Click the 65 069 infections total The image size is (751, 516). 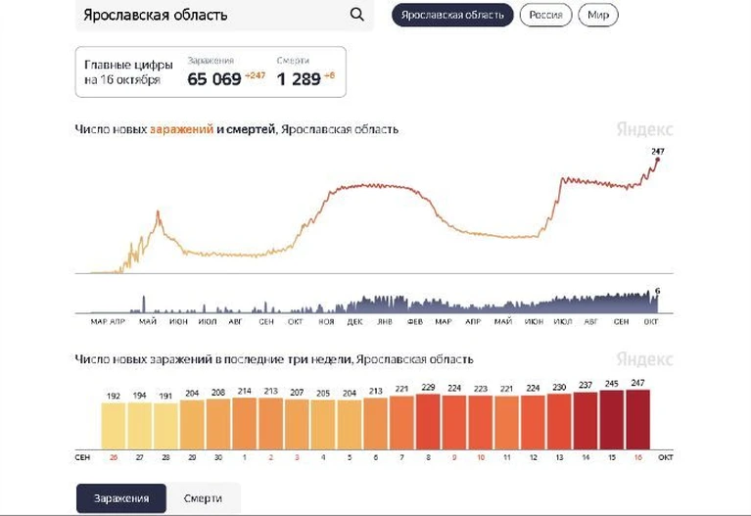[x=214, y=79]
